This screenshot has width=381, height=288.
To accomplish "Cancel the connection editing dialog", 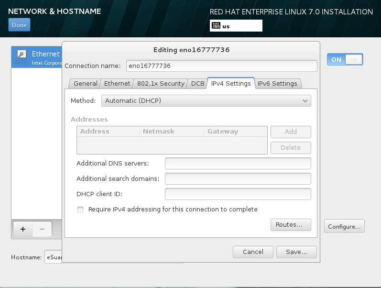I will pos(253,252).
